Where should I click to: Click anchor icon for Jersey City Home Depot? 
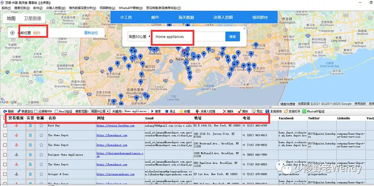[17, 135]
